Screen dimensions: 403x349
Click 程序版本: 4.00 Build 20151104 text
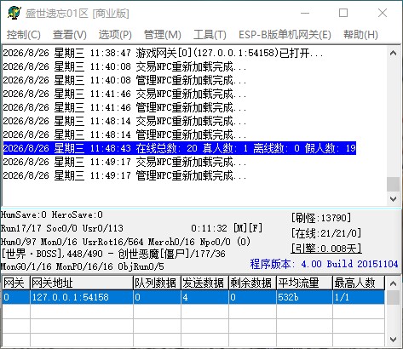(324, 264)
